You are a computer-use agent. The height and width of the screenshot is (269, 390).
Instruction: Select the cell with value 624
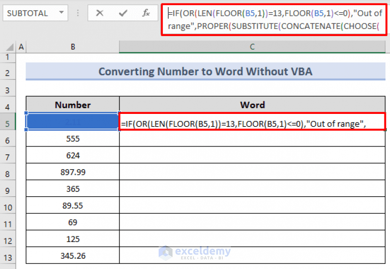point(73,155)
